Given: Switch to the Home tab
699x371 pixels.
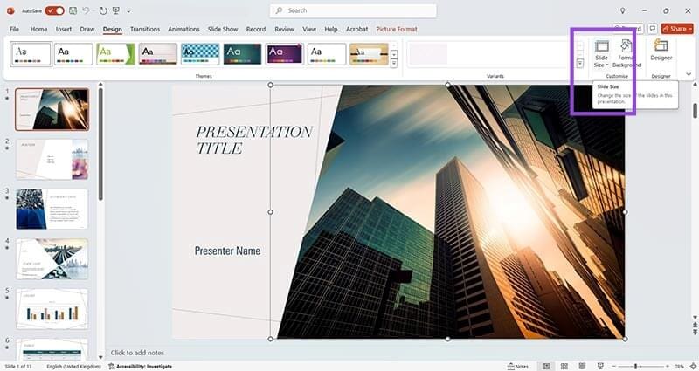Looking at the screenshot, I should [38, 29].
